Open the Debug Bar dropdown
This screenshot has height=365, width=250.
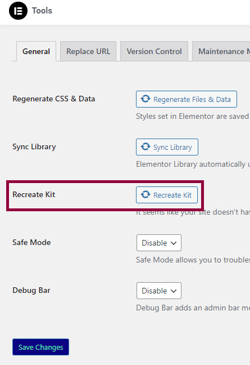click(x=159, y=291)
